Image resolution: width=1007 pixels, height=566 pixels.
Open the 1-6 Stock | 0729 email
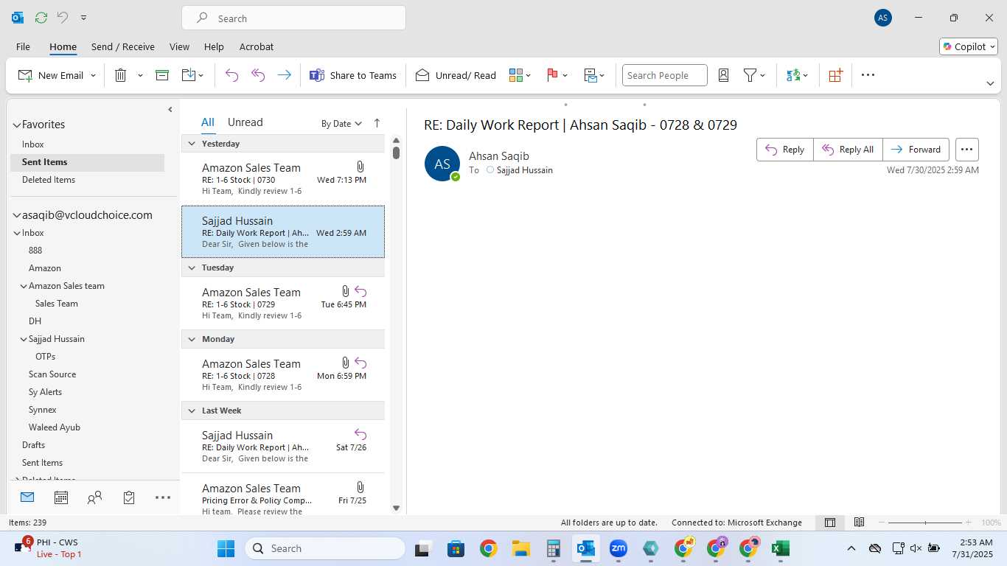[283, 304]
